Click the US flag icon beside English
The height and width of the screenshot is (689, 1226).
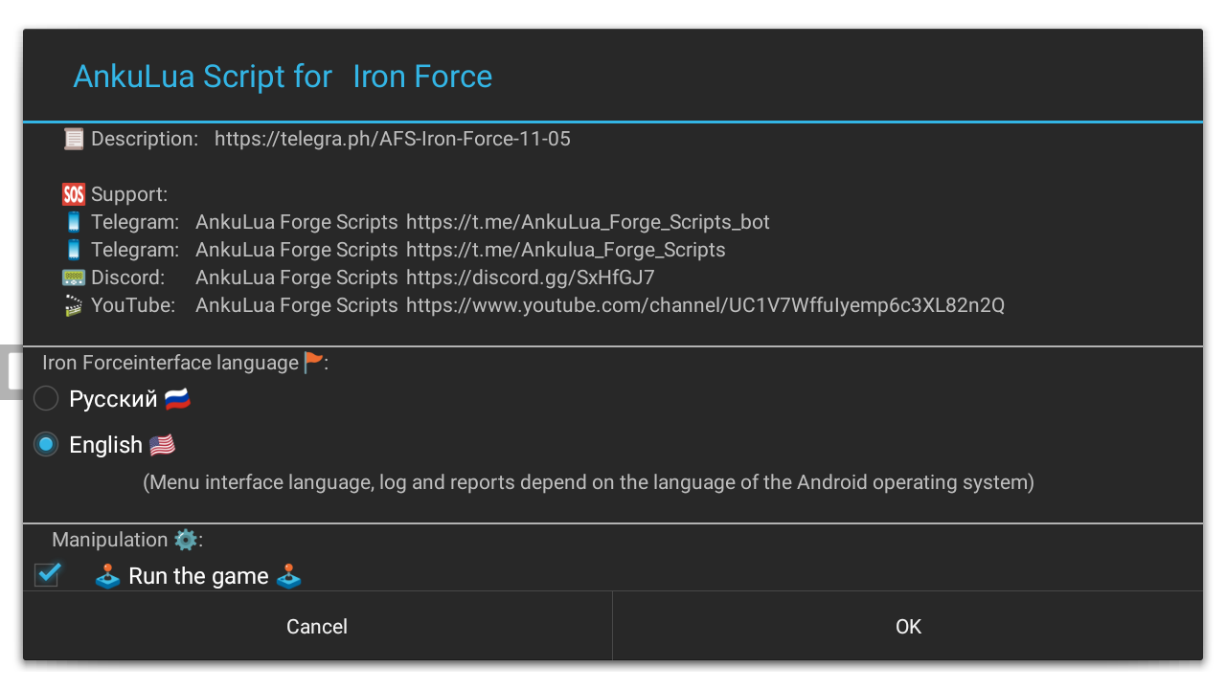(162, 445)
